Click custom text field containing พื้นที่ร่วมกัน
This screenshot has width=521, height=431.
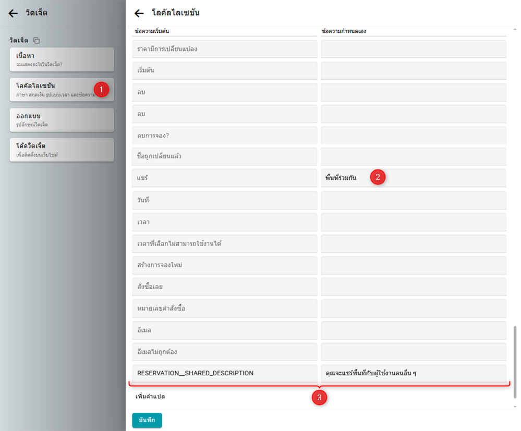413,178
